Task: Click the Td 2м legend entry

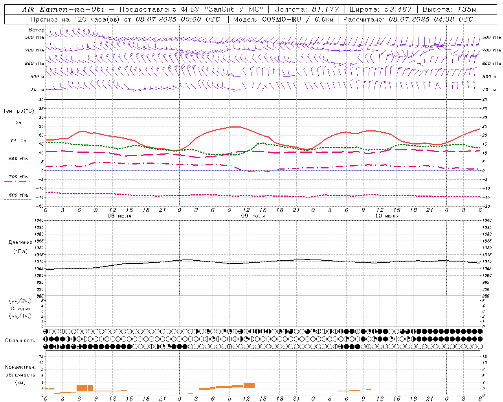Action: point(18,141)
